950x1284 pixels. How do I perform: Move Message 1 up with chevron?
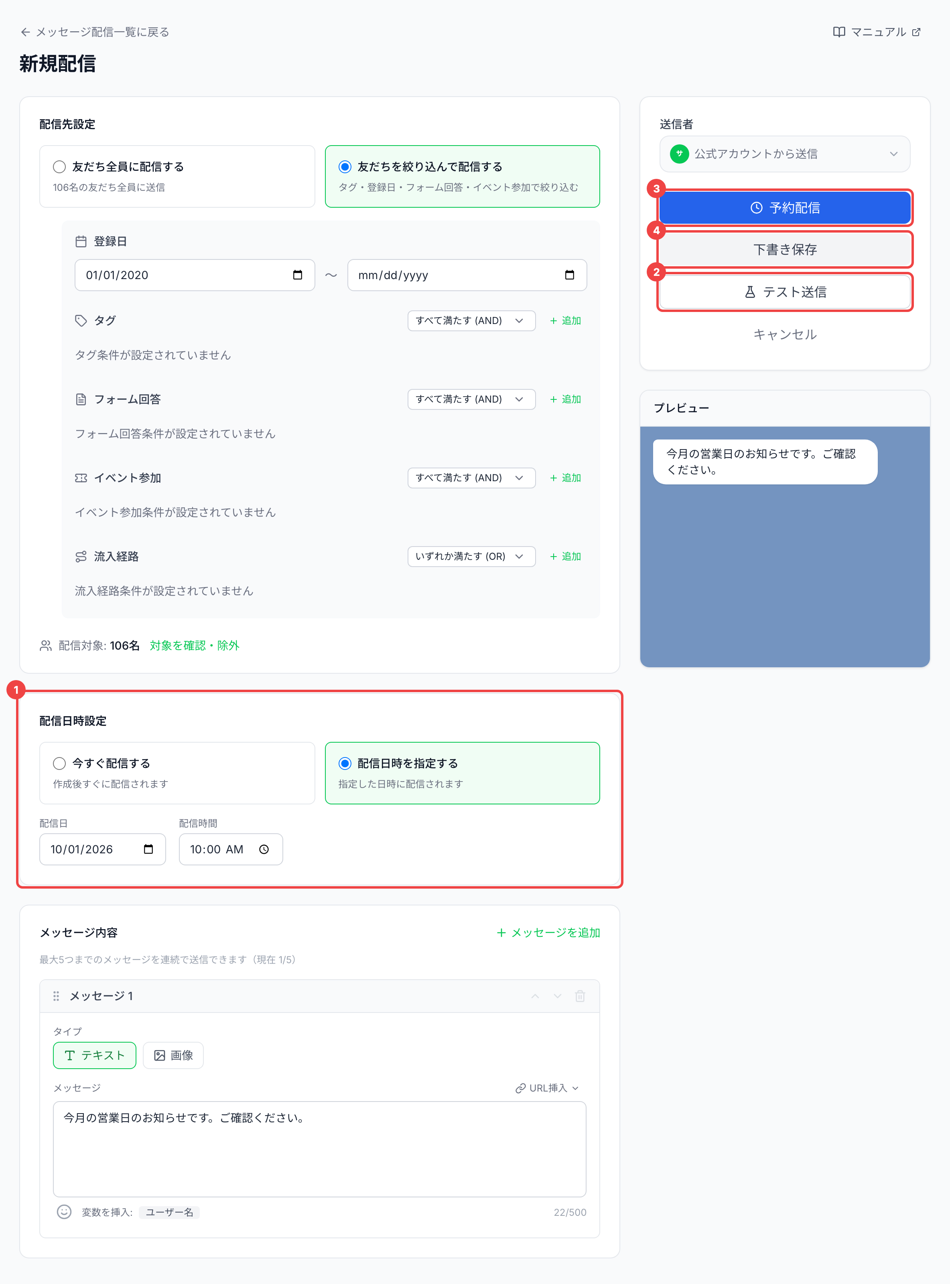[x=535, y=996]
